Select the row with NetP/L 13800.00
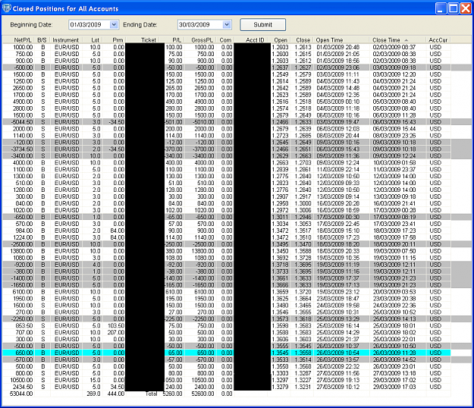The height and width of the screenshot is (408, 474). pos(227,251)
